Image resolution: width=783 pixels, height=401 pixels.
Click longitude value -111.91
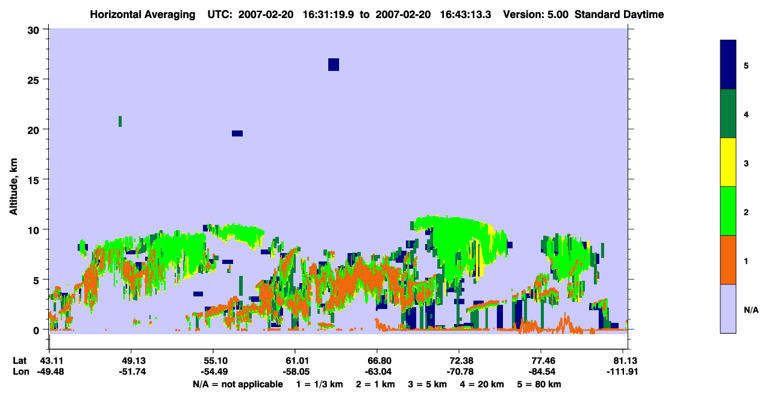[623, 372]
